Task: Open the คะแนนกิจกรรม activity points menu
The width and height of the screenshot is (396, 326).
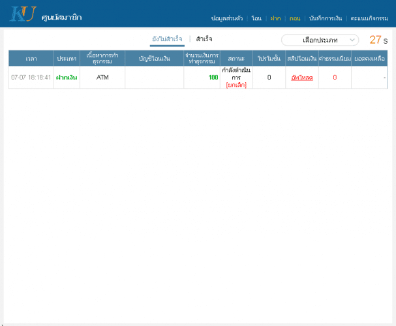Action: (x=369, y=18)
